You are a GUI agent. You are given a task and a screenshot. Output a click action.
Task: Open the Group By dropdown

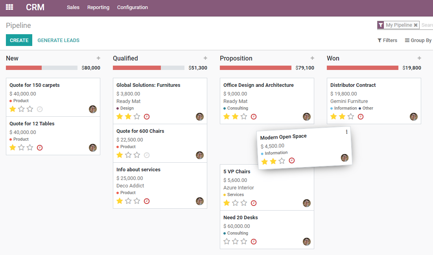(x=418, y=40)
